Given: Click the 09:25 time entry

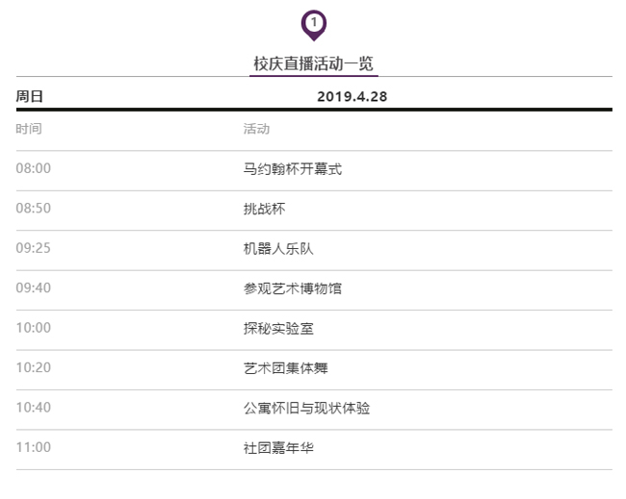Looking at the screenshot, I should point(34,249).
